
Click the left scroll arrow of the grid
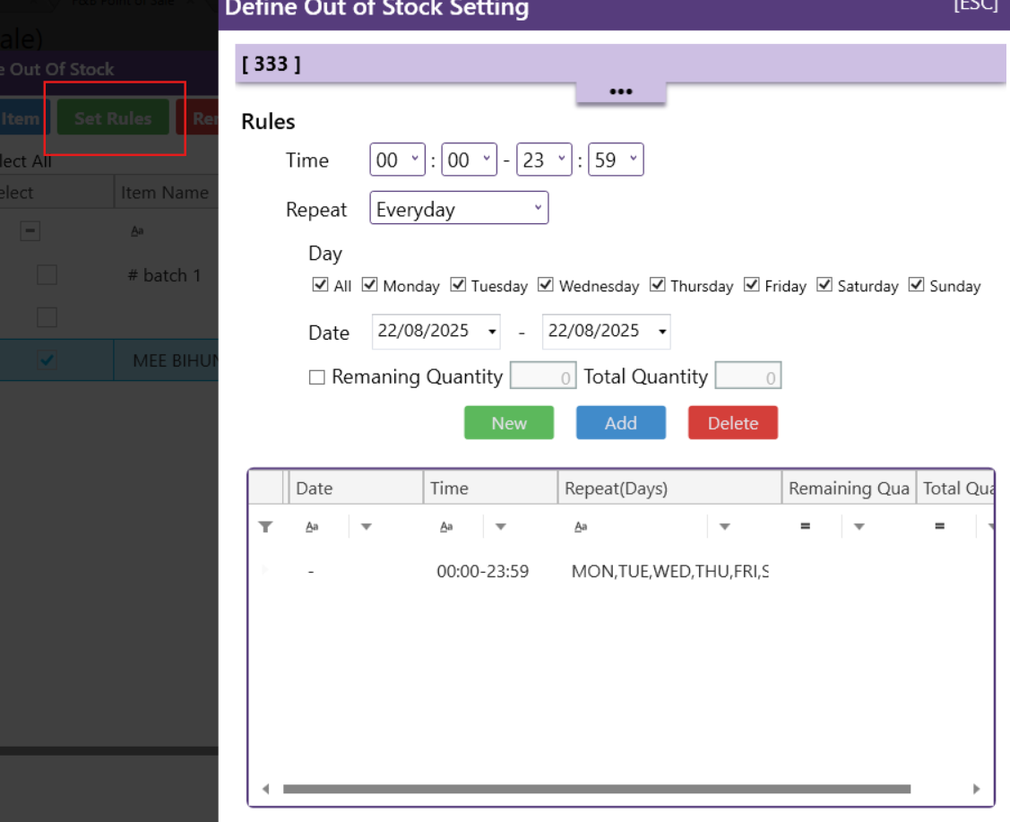click(x=266, y=789)
